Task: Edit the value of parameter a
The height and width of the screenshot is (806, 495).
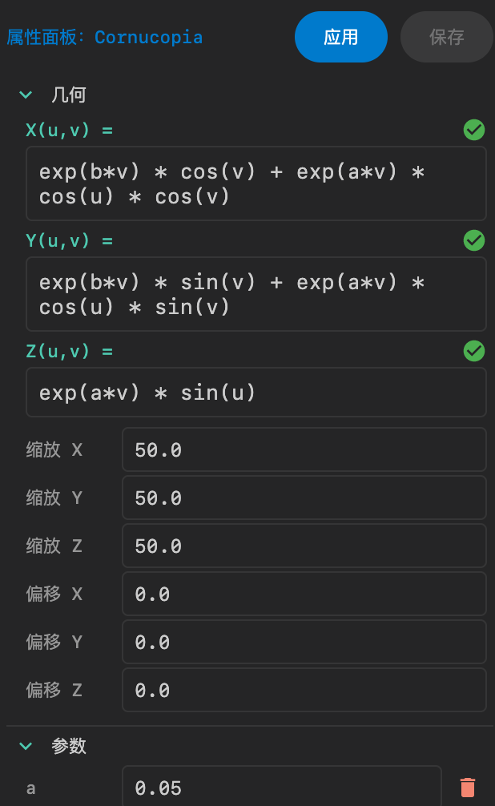Action: click(x=282, y=788)
